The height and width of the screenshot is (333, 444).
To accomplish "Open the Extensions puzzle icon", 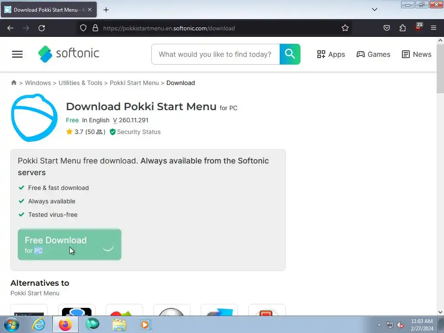I will pos(402,28).
